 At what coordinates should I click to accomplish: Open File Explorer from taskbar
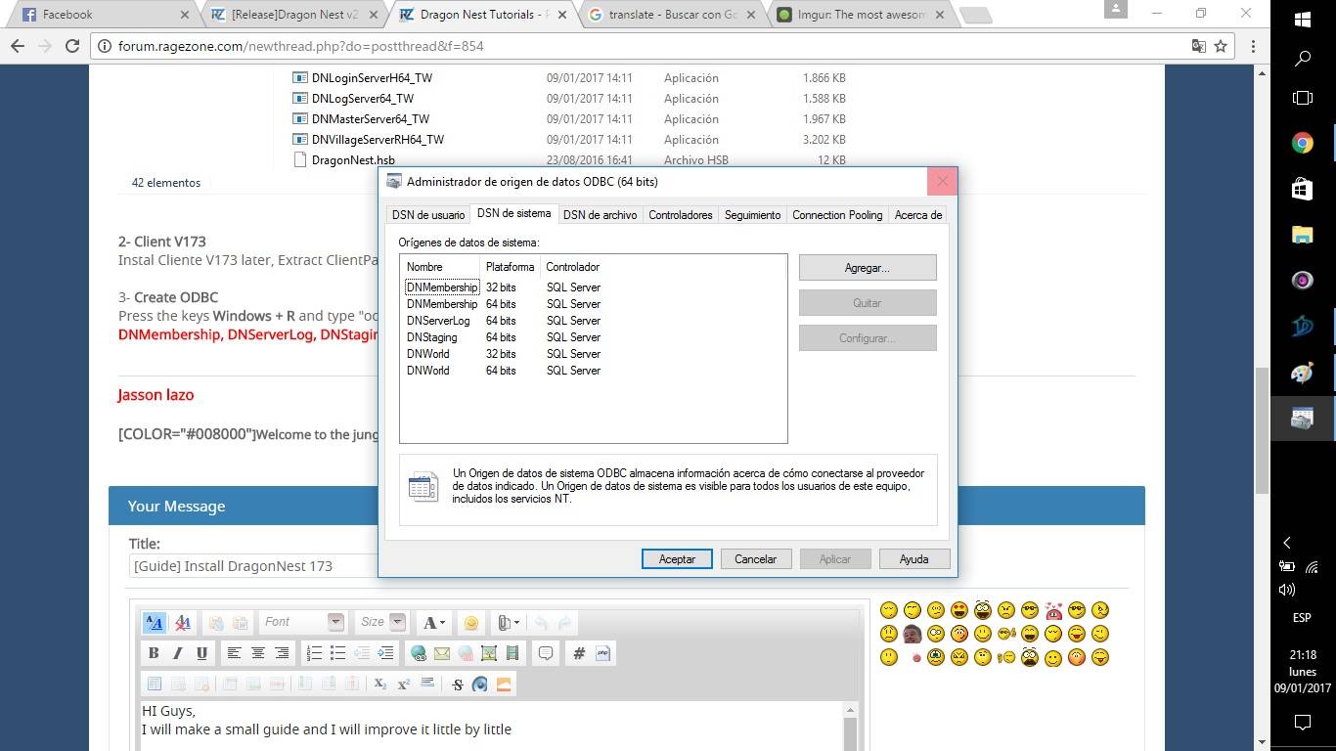pyautogui.click(x=1303, y=235)
